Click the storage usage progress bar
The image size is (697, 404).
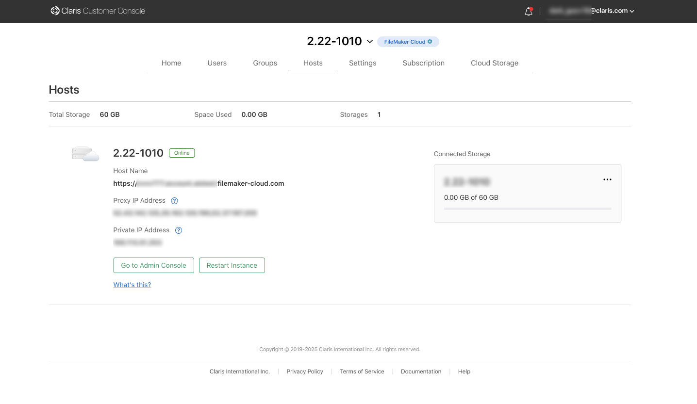(527, 209)
